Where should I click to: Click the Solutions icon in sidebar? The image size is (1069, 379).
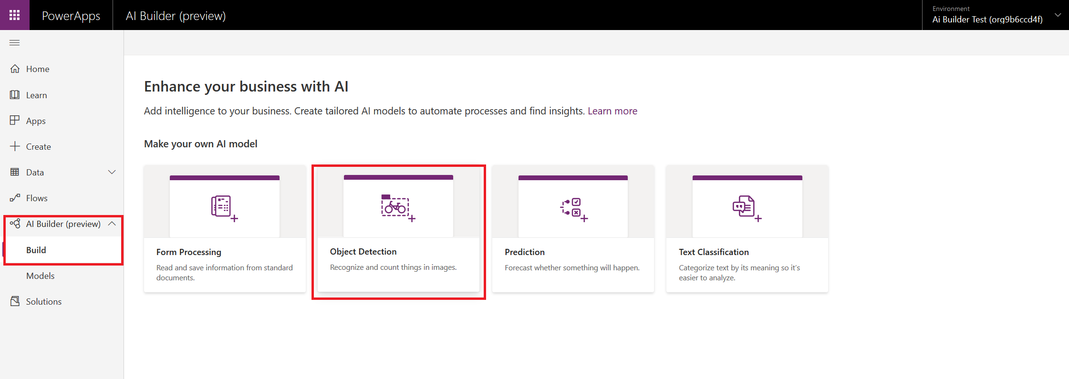tap(15, 301)
